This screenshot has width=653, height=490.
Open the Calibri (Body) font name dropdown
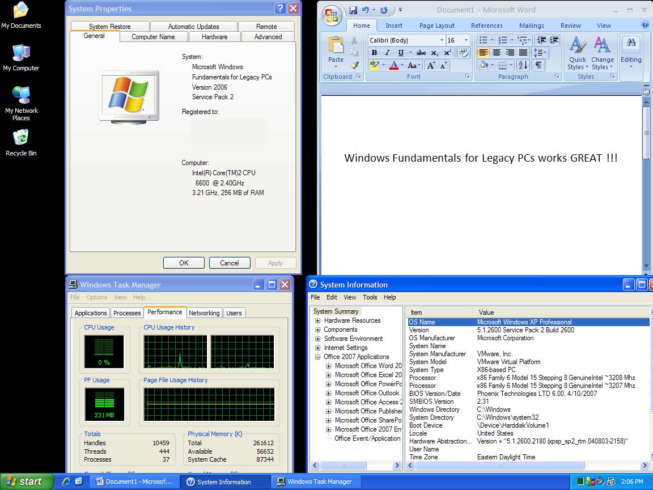[442, 40]
